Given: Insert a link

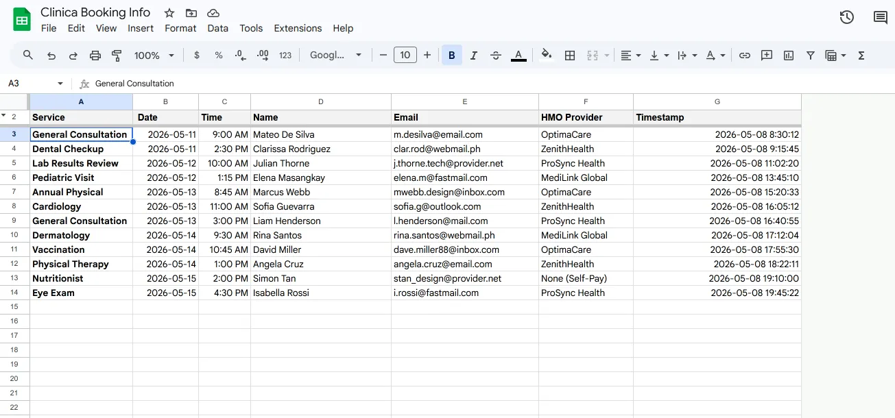Looking at the screenshot, I should click(x=745, y=56).
